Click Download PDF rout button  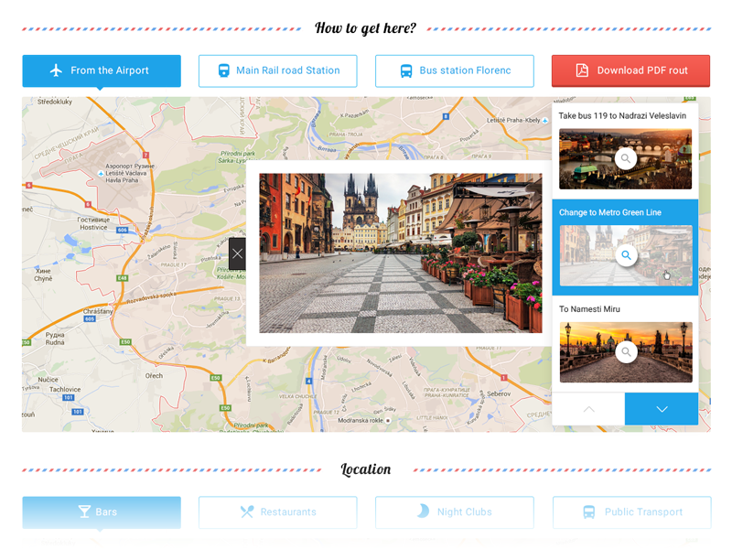[630, 70]
